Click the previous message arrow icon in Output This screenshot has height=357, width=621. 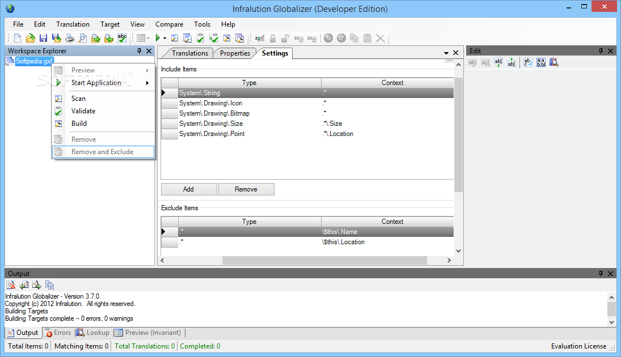[24, 285]
